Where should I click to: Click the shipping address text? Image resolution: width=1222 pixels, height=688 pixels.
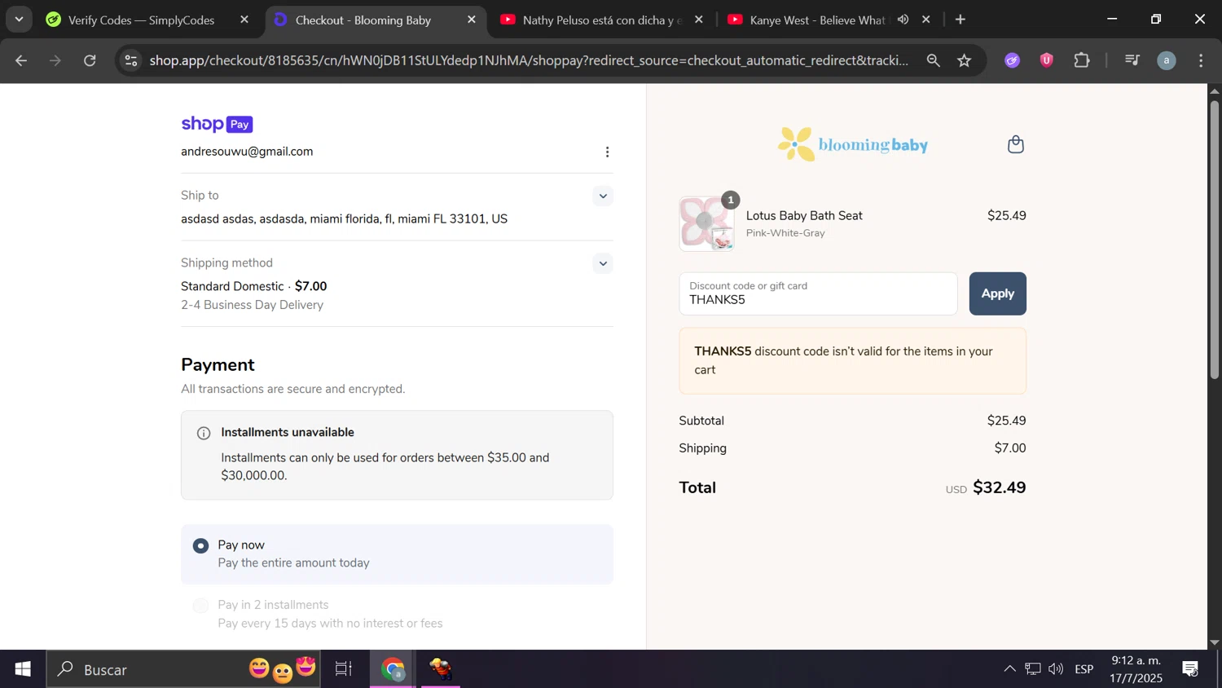pos(344,219)
